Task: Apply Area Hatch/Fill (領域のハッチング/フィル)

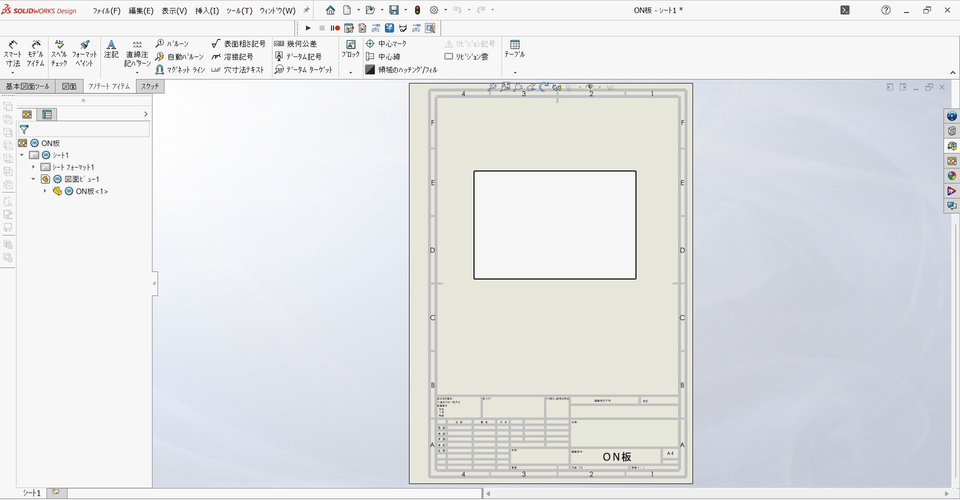Action: coord(401,70)
